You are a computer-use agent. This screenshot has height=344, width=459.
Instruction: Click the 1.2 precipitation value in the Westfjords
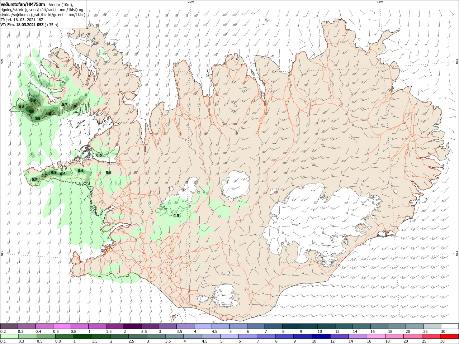pyautogui.click(x=32, y=111)
